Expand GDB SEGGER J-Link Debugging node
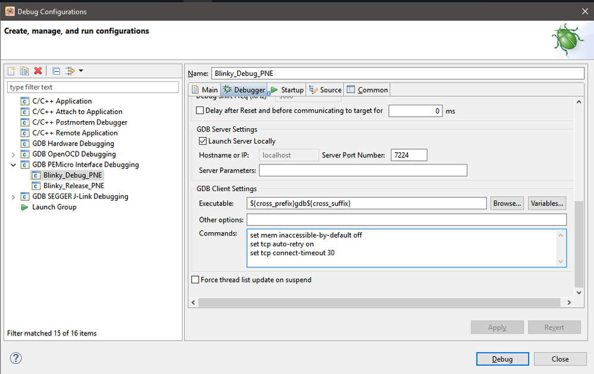Image resolution: width=594 pixels, height=374 pixels. tap(14, 196)
